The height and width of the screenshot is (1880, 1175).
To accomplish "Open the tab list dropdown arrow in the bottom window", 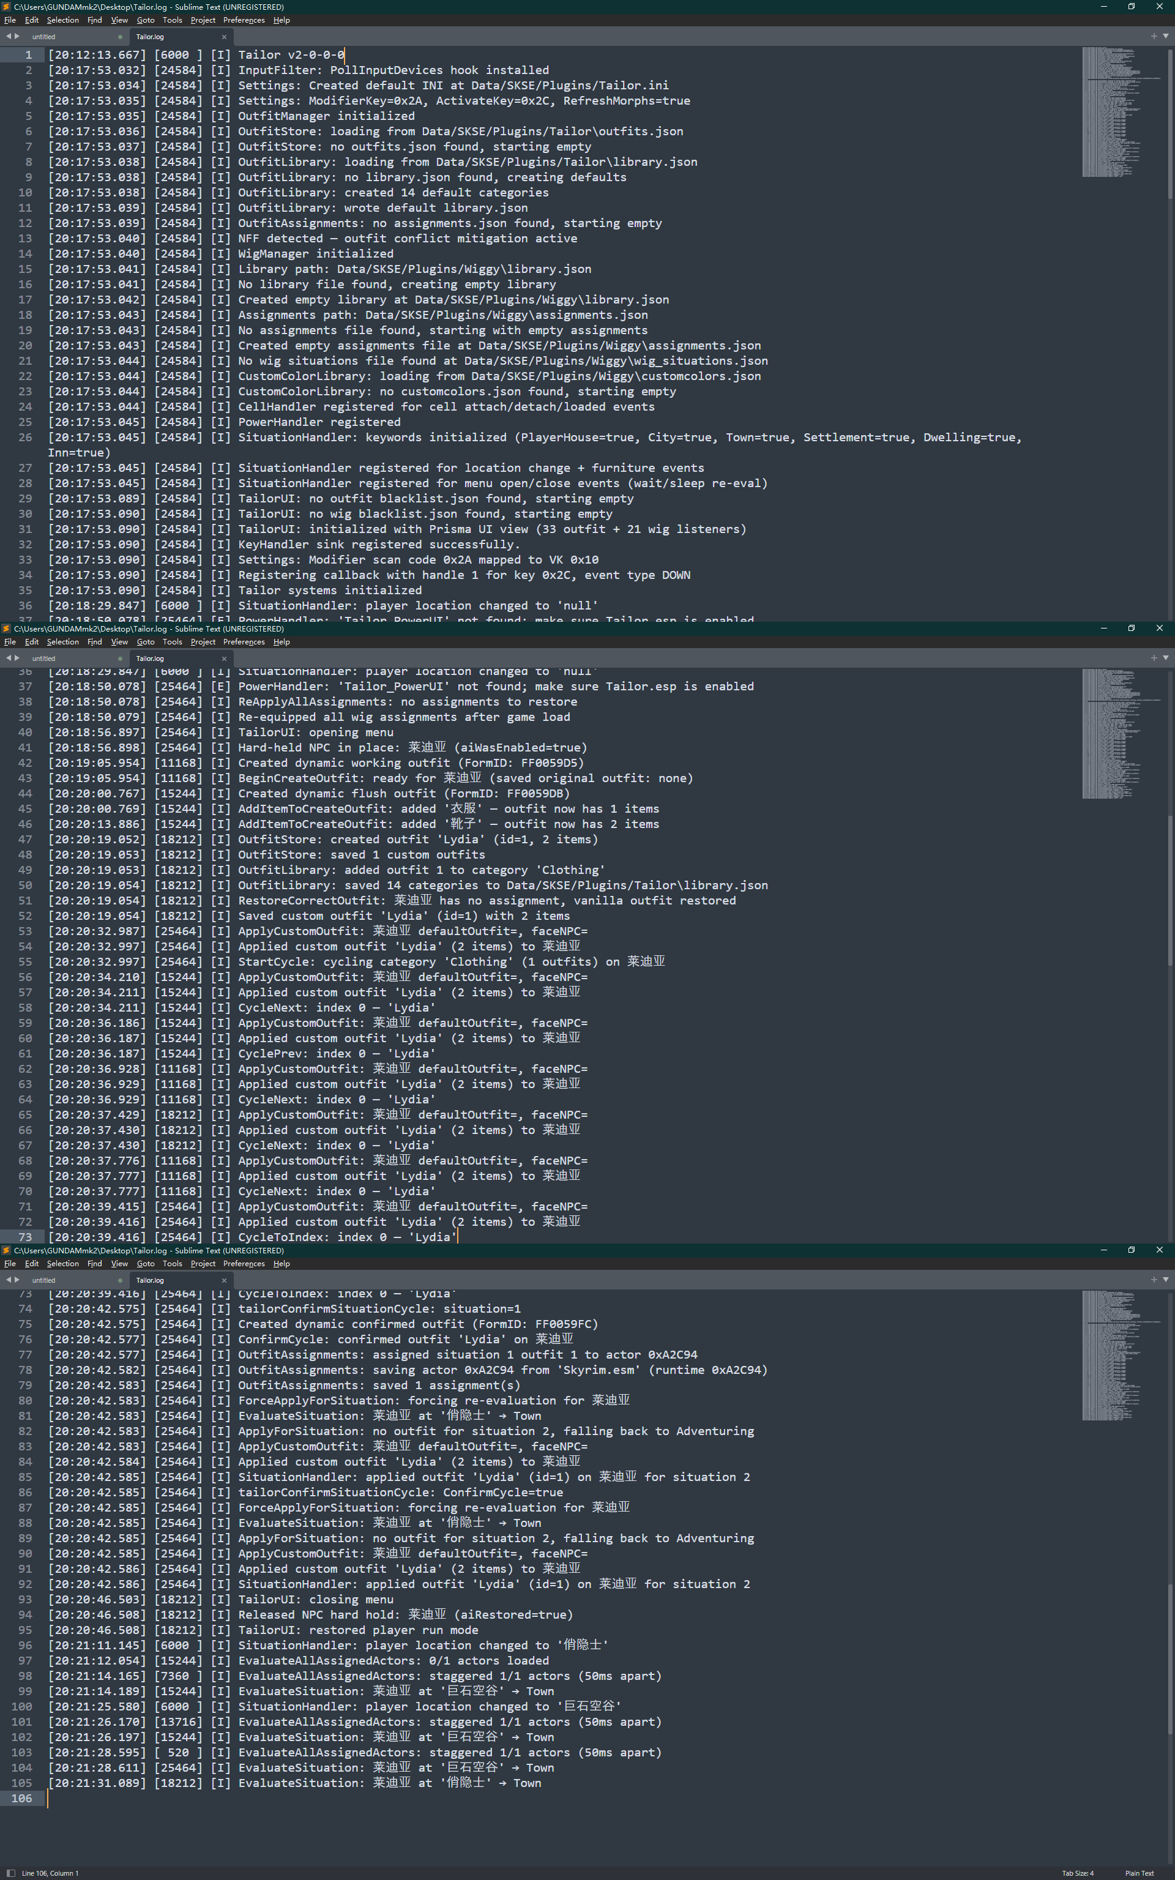I will [x=1166, y=1280].
